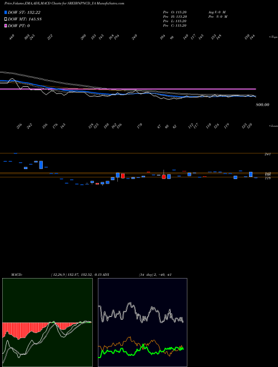Click the 'Pre V: 0 M' value
Image resolution: width=278 pixels, height=367 pixels.
[217, 17]
